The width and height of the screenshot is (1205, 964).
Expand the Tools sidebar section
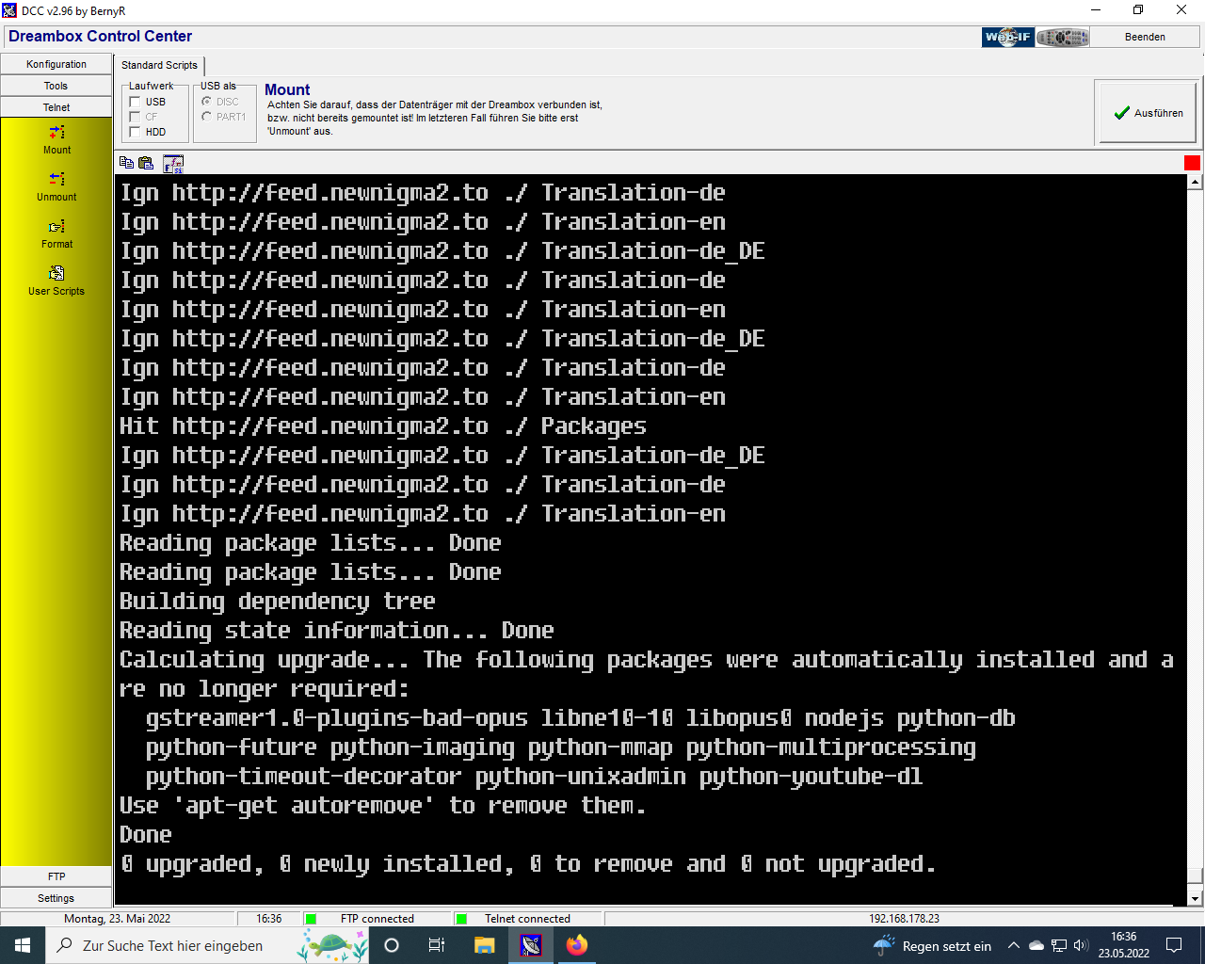(56, 86)
